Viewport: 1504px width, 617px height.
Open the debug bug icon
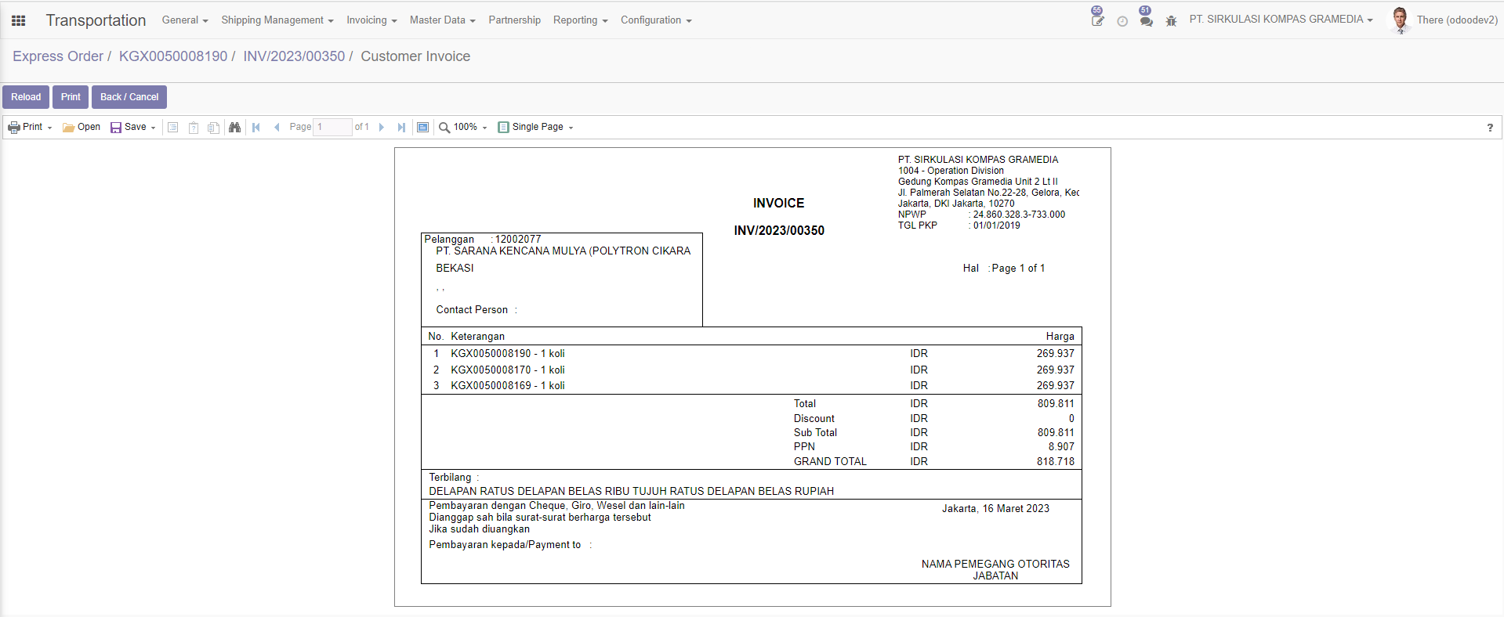pyautogui.click(x=1172, y=21)
